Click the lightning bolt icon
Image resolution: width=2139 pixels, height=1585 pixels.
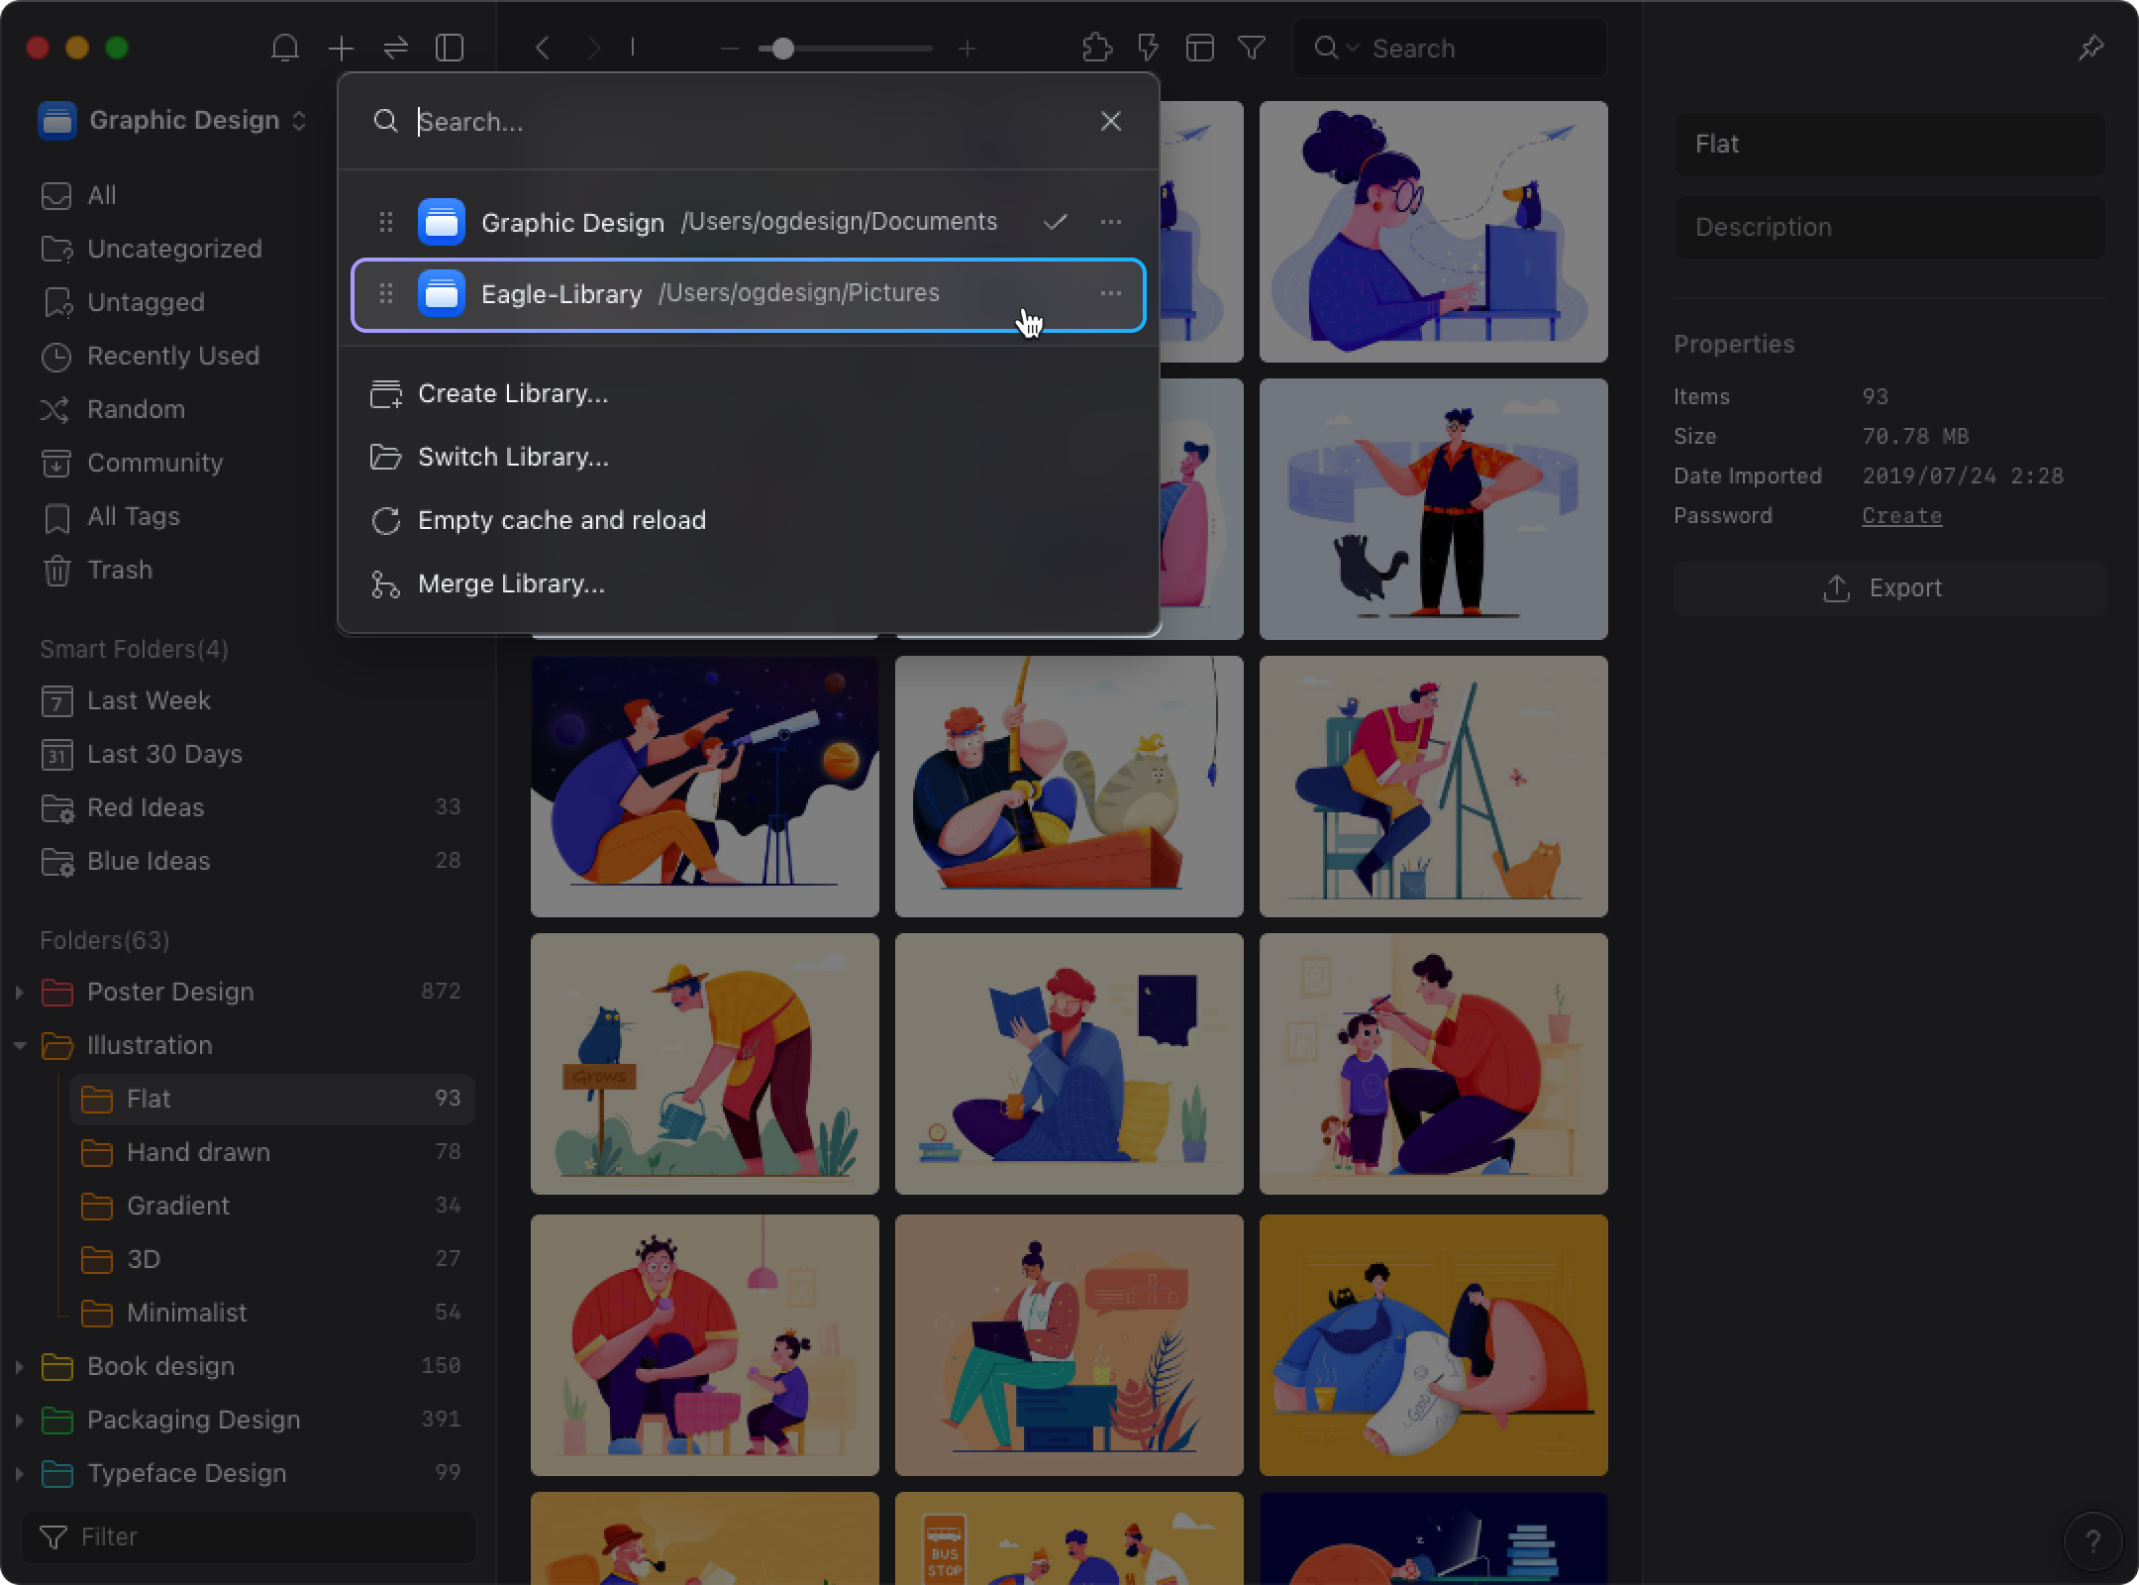(1145, 47)
